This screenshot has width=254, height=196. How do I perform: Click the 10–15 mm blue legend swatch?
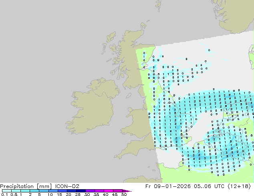53,191
